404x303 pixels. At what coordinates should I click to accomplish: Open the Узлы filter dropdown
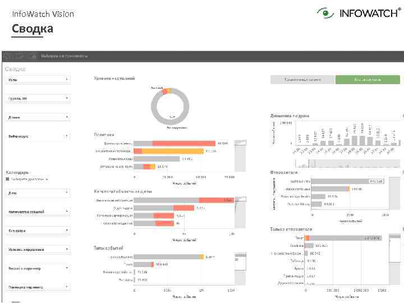[38, 80]
